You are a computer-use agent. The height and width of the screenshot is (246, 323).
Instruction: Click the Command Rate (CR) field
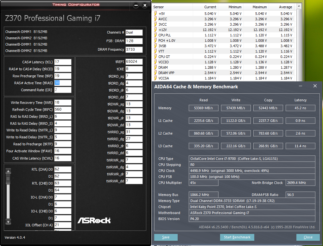pyautogui.click(x=63, y=90)
